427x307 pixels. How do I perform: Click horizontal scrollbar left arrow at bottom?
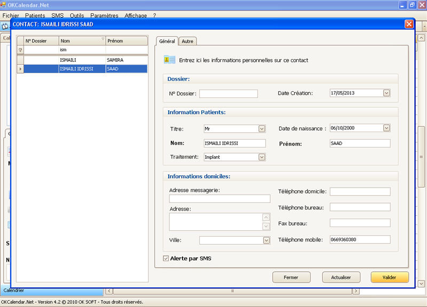[109, 291]
